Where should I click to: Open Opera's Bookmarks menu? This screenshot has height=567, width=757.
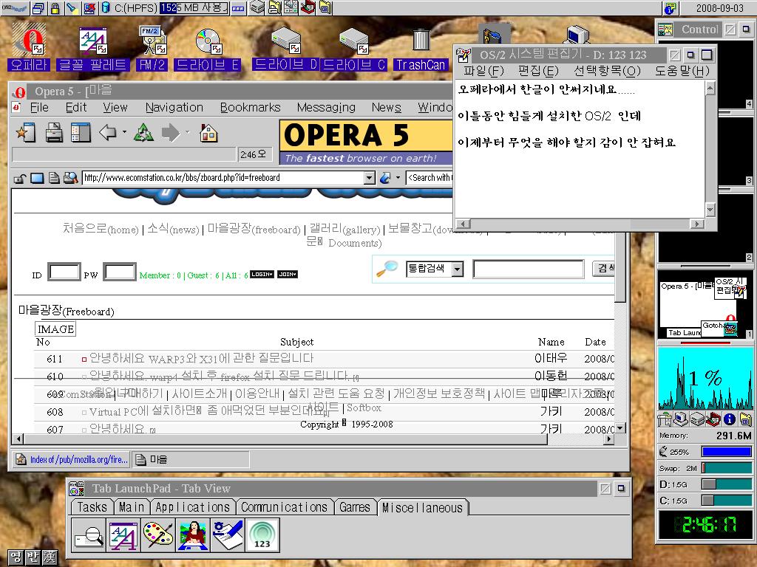point(250,108)
